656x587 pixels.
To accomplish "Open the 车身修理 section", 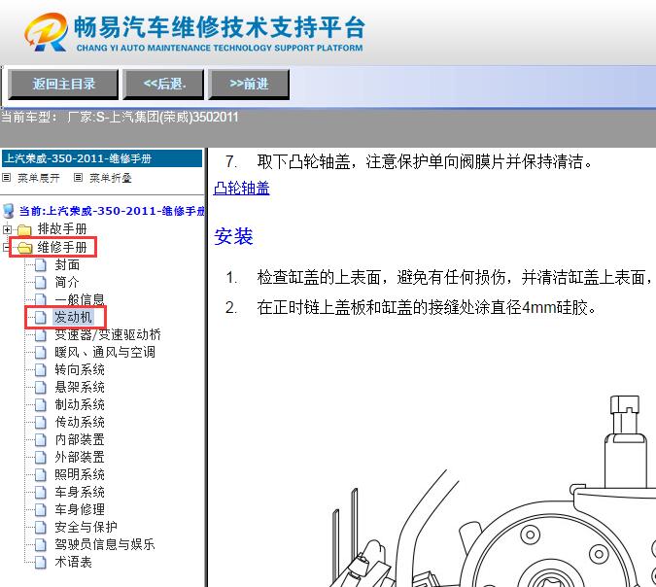I will point(80,509).
